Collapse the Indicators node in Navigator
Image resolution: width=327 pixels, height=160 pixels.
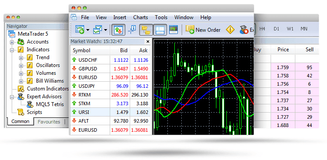coord(12,50)
